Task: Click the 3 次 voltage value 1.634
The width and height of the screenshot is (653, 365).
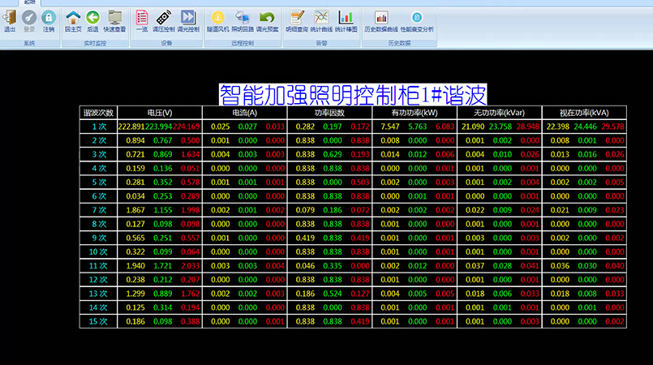Action: (191, 154)
